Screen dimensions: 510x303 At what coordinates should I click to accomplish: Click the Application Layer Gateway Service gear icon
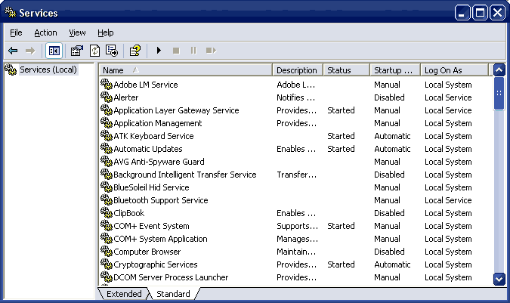107,110
